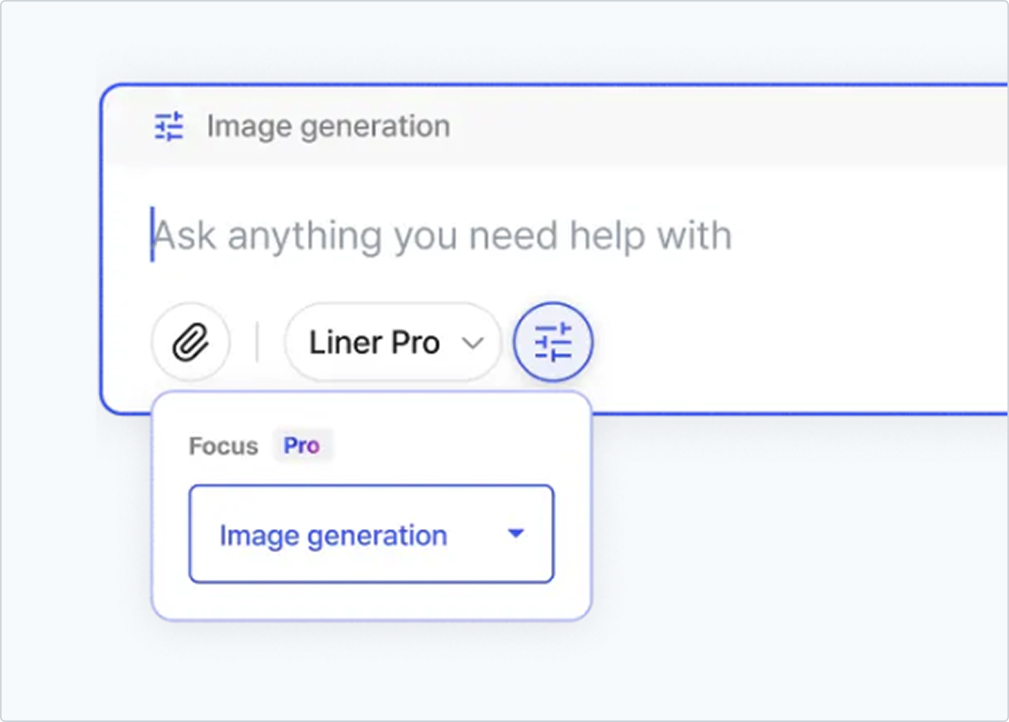Click the 'Focus' label in popup
The width and height of the screenshot is (1009, 722).
[224, 446]
